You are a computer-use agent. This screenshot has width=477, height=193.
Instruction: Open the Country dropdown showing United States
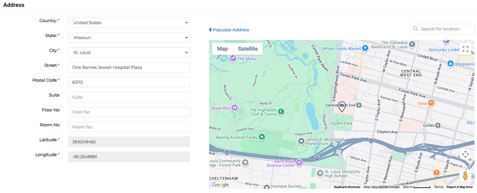[x=129, y=23]
